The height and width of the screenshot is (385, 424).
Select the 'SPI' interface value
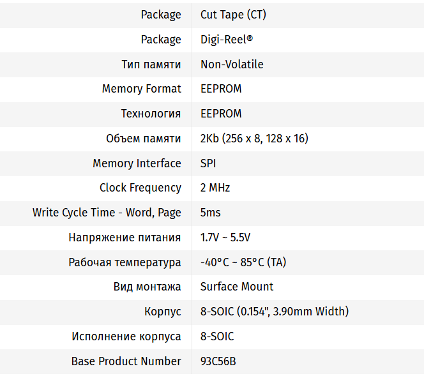pyautogui.click(x=208, y=163)
